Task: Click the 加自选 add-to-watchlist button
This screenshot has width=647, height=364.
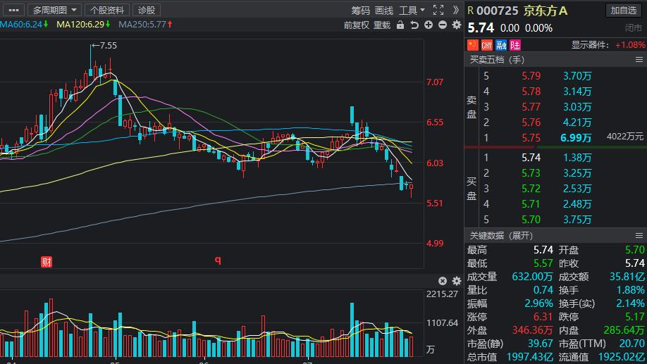Action: pos(624,10)
